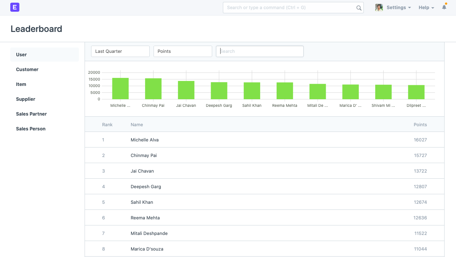
Task: Open Mitali Deshpande in the table
Action: 149,233
